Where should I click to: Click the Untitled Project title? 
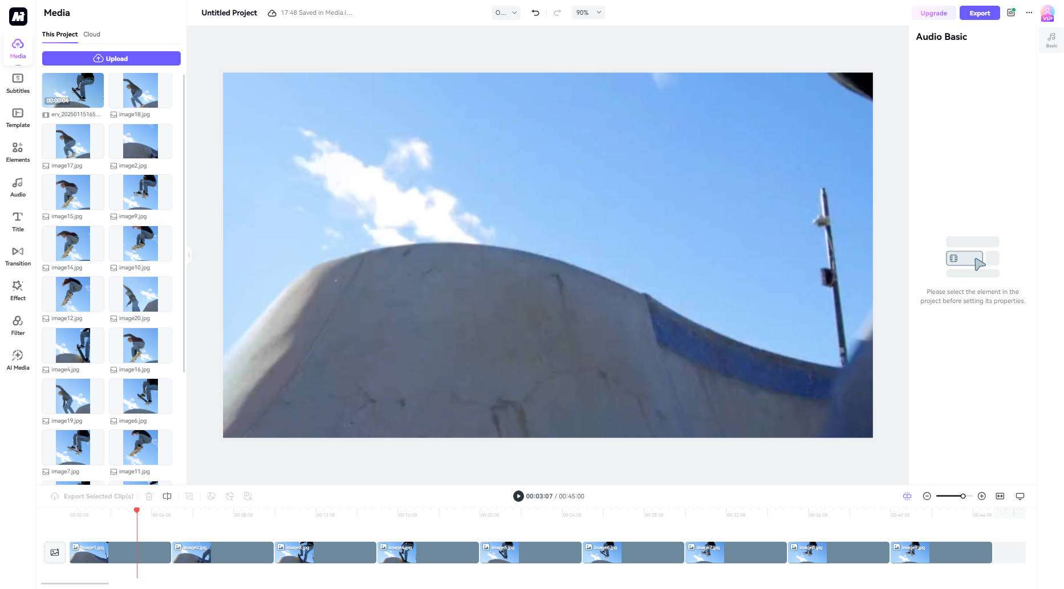[x=229, y=13]
